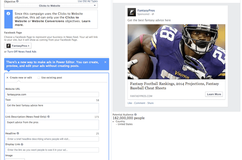
Task: Click the Headline info icon
Action: point(18,134)
